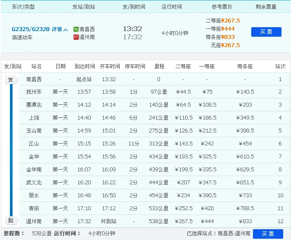Click the 已选择站点：南昌西-温州南 footer text
291x240 pixels.
coord(218,234)
